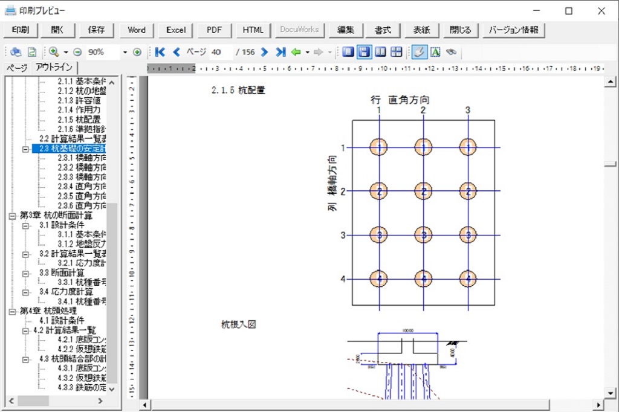Collapse the 3.1 設計条件 node
This screenshot has width=619, height=412.
[25, 226]
